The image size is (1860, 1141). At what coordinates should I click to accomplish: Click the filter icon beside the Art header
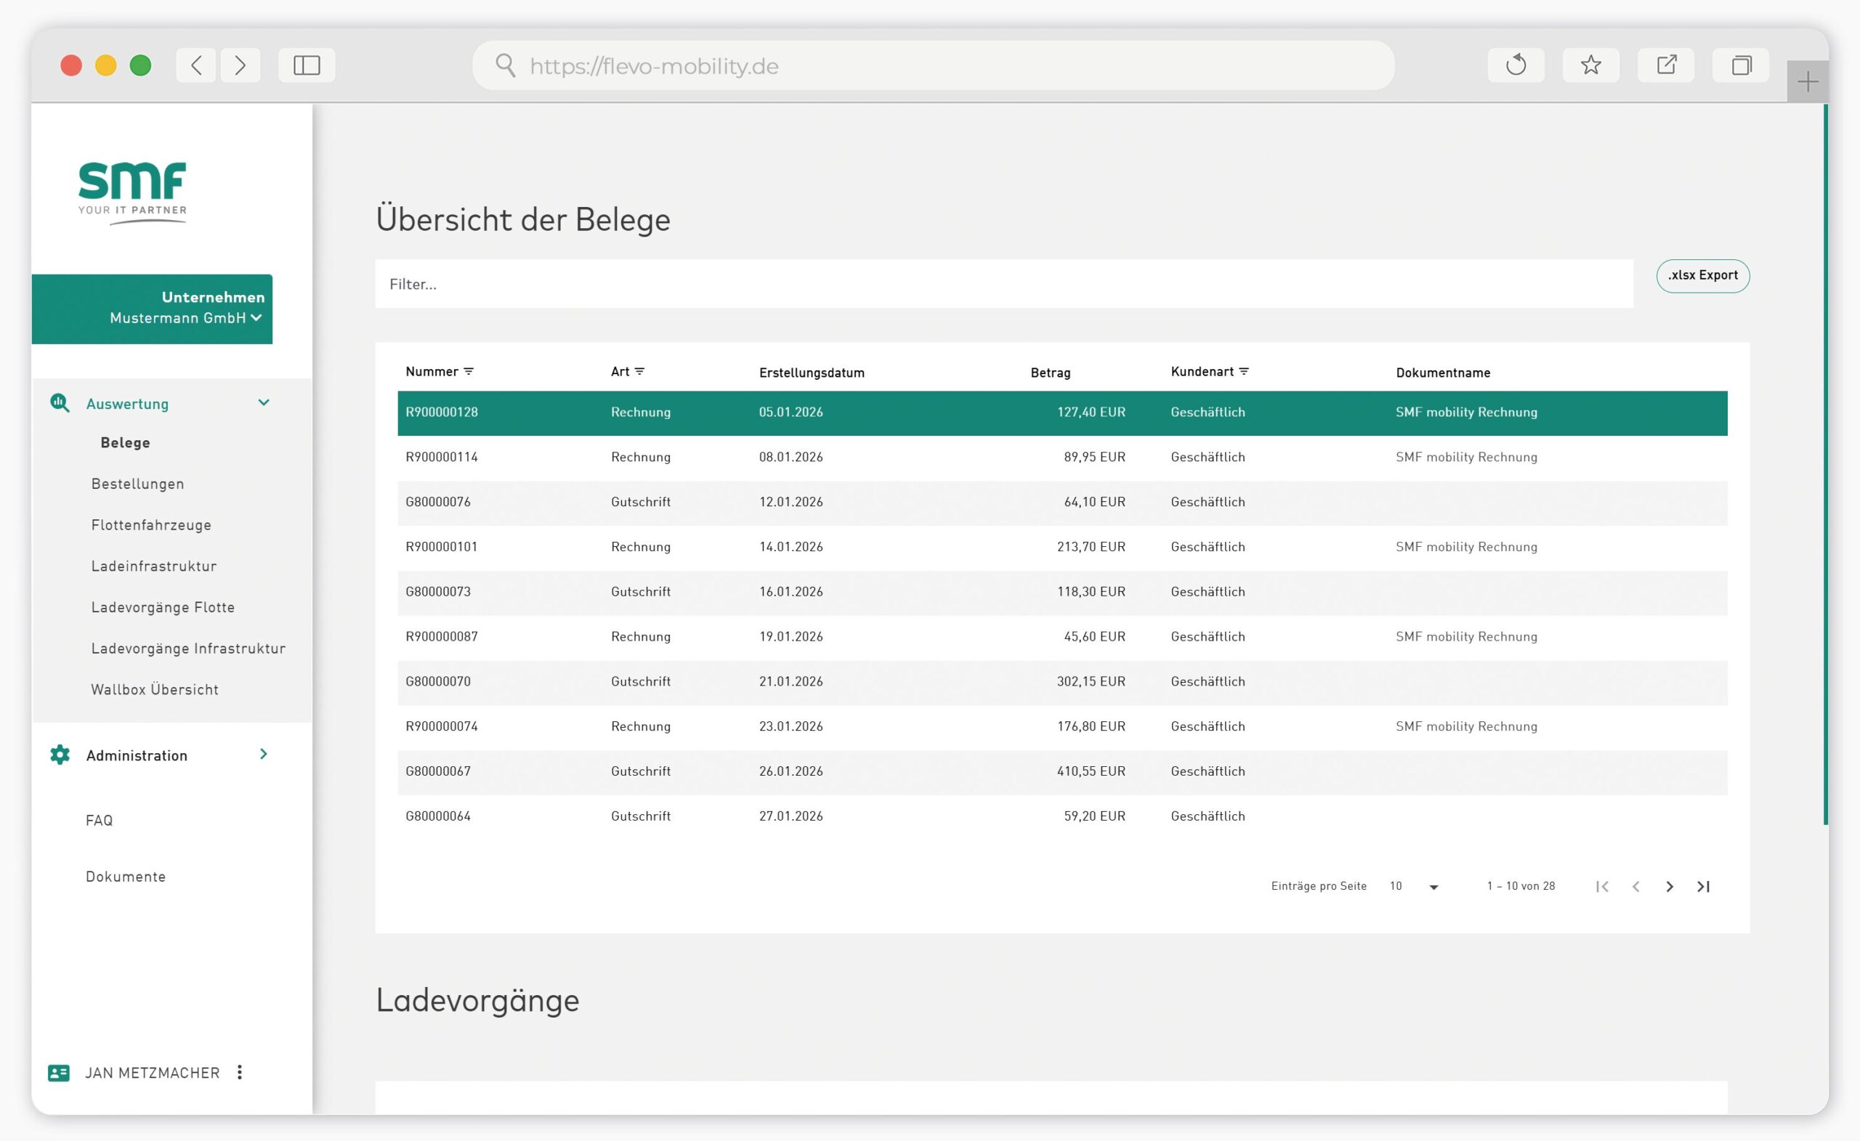tap(641, 371)
